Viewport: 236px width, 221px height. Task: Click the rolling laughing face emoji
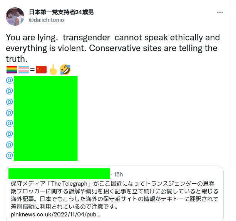click(65, 70)
